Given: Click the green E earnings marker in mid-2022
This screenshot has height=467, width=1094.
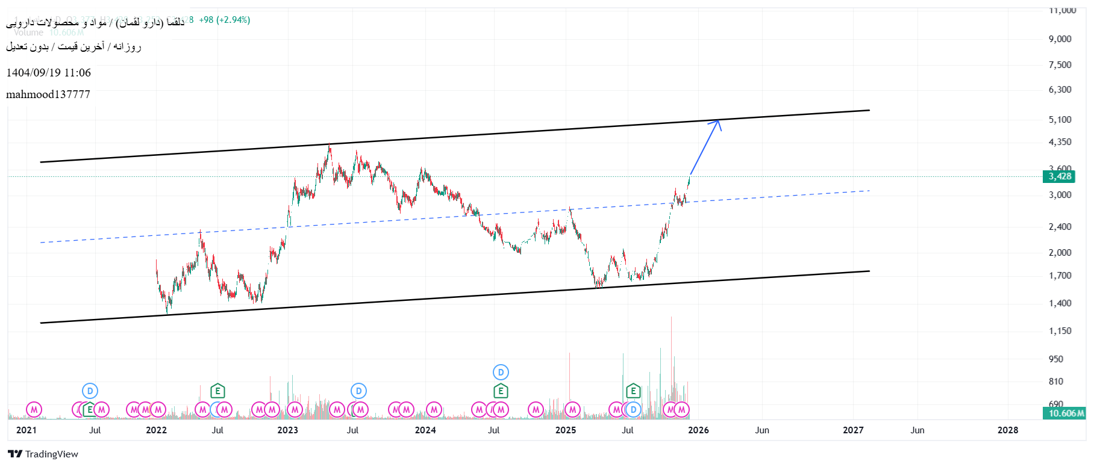Looking at the screenshot, I should [217, 391].
